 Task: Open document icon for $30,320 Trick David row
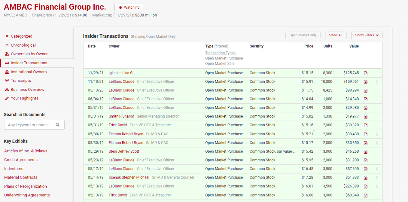(366, 125)
